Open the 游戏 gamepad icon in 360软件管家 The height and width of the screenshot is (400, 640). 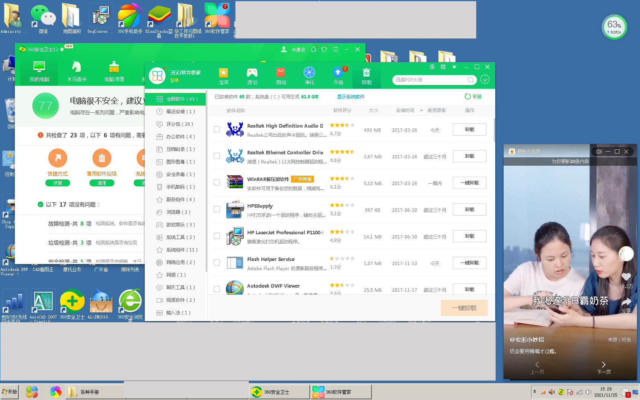coord(252,76)
